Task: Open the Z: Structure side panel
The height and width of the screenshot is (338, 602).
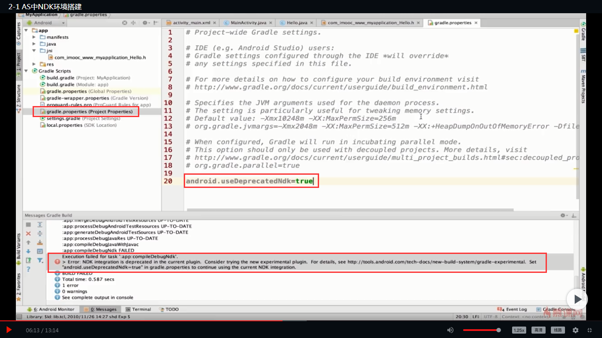Action: point(19,99)
